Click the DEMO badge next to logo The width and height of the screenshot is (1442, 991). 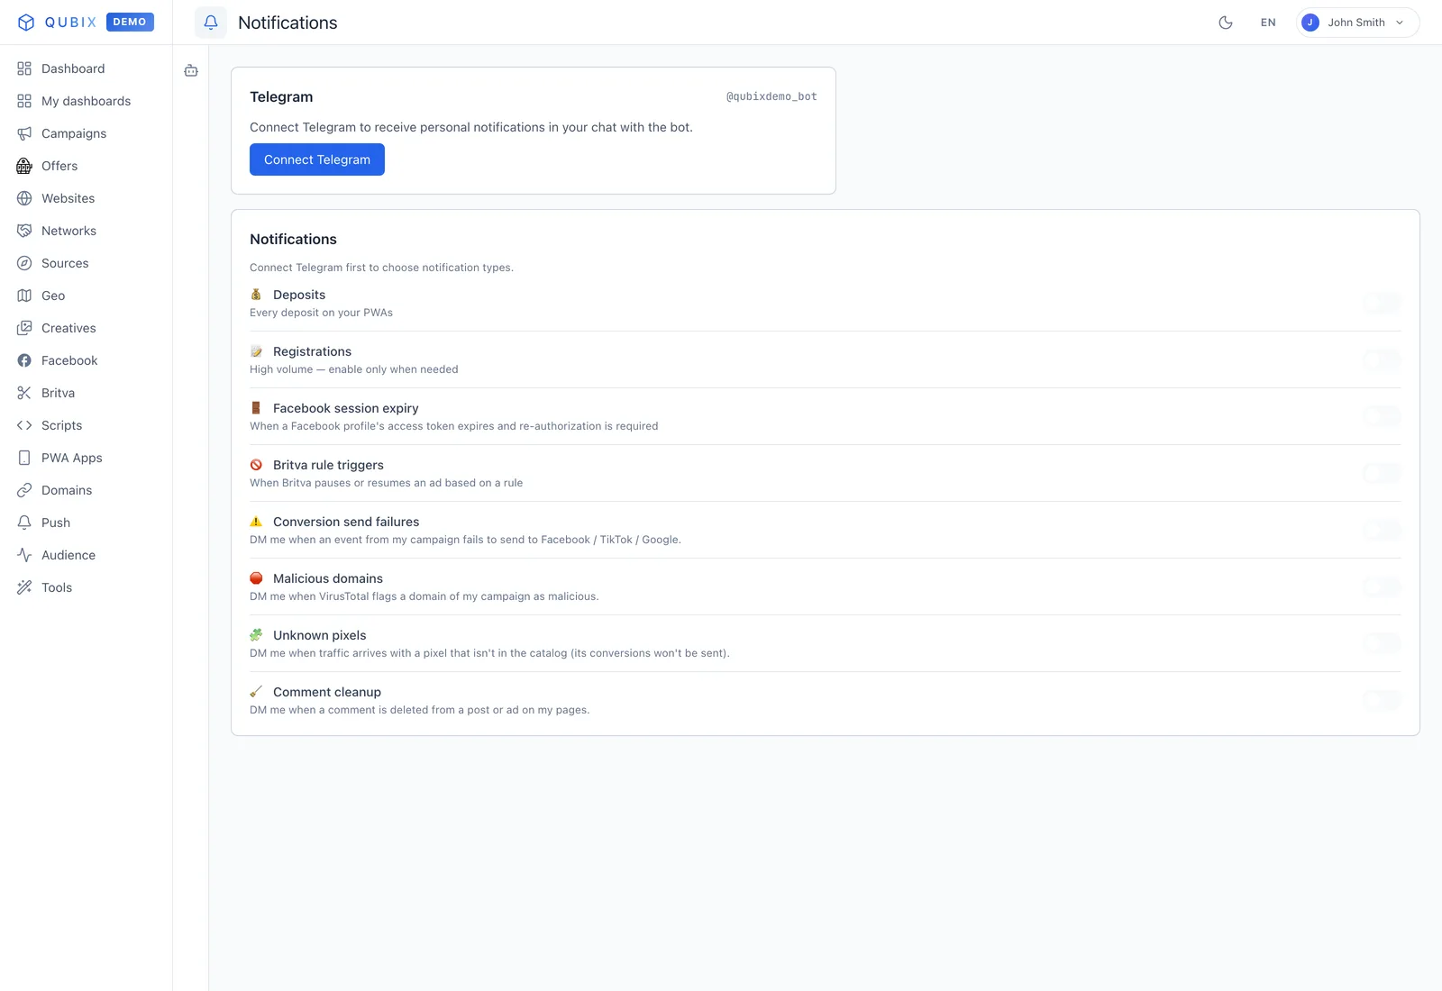[130, 22]
